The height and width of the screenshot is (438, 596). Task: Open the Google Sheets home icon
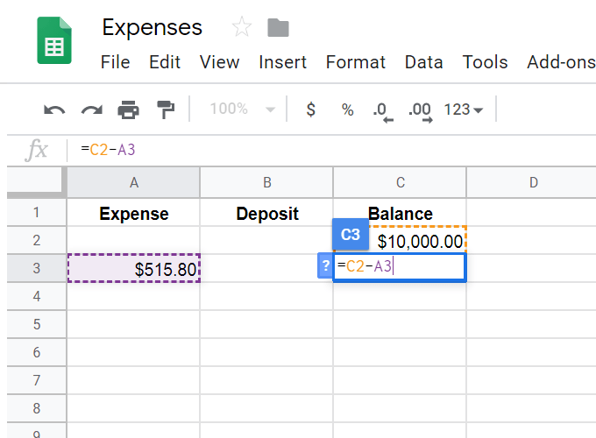(54, 40)
